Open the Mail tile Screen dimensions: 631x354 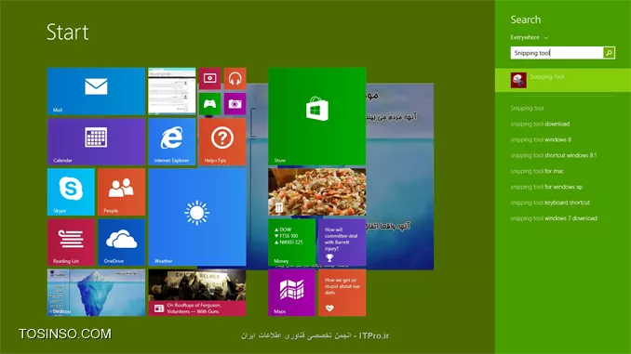click(x=96, y=91)
